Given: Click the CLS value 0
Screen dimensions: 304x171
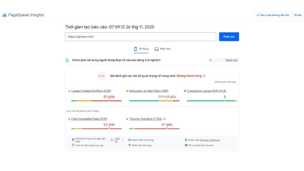Looking at the screenshot, I should (x=225, y=97).
